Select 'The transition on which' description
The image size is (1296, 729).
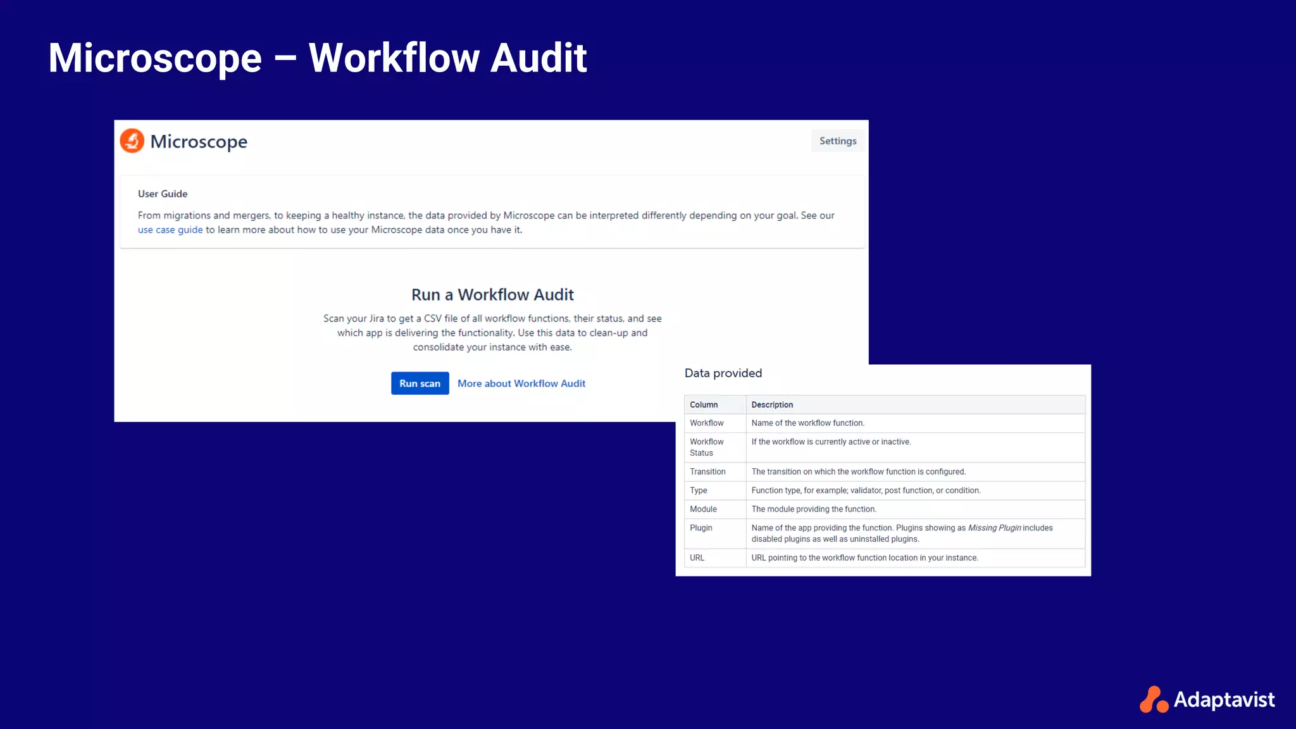pyautogui.click(x=859, y=472)
